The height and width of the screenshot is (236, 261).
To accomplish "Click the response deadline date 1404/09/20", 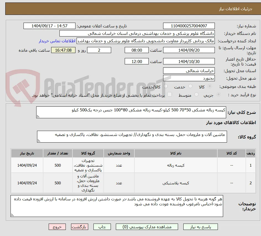I will point(189,50).
